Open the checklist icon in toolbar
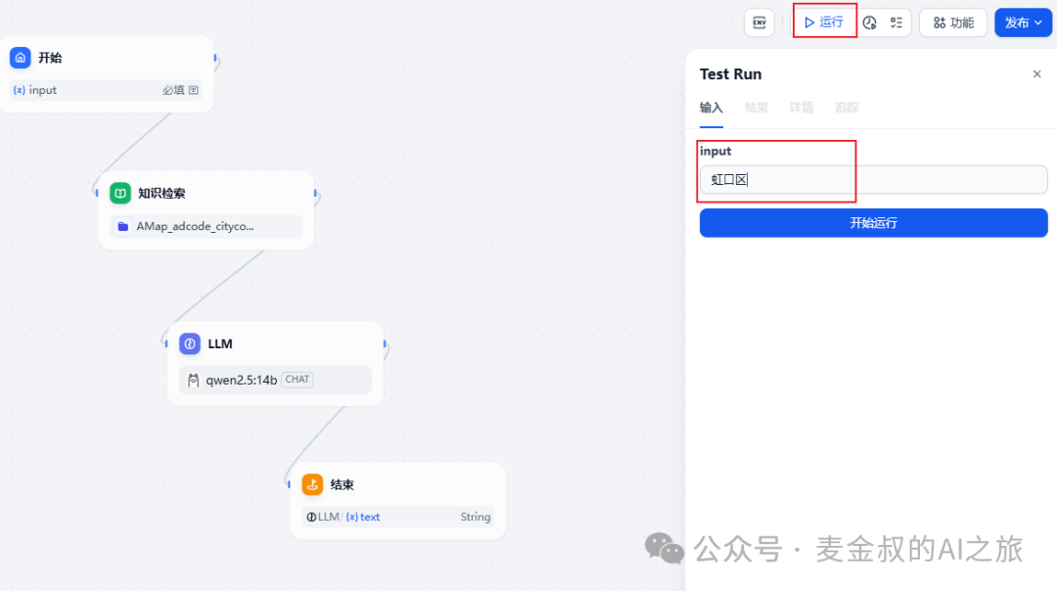 [x=896, y=23]
